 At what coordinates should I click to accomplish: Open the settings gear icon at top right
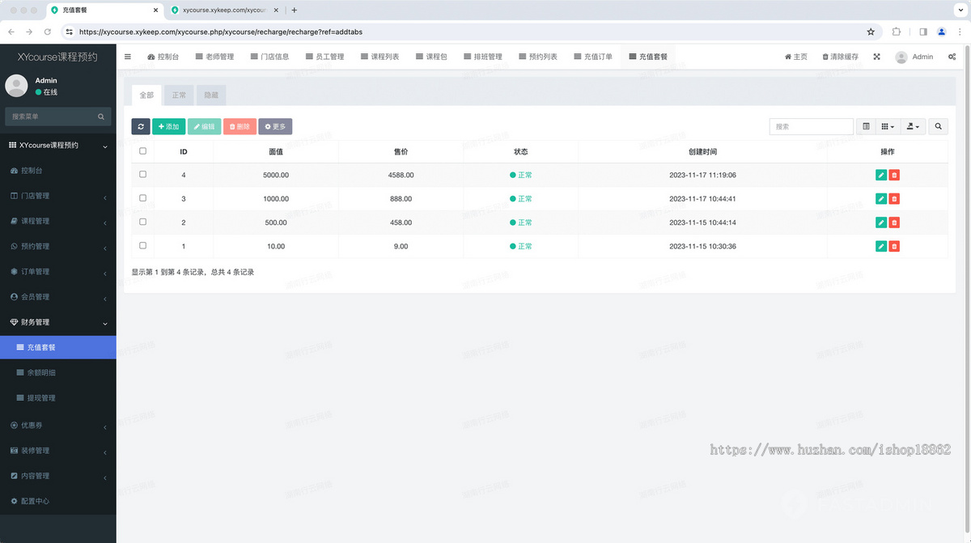pyautogui.click(x=952, y=57)
